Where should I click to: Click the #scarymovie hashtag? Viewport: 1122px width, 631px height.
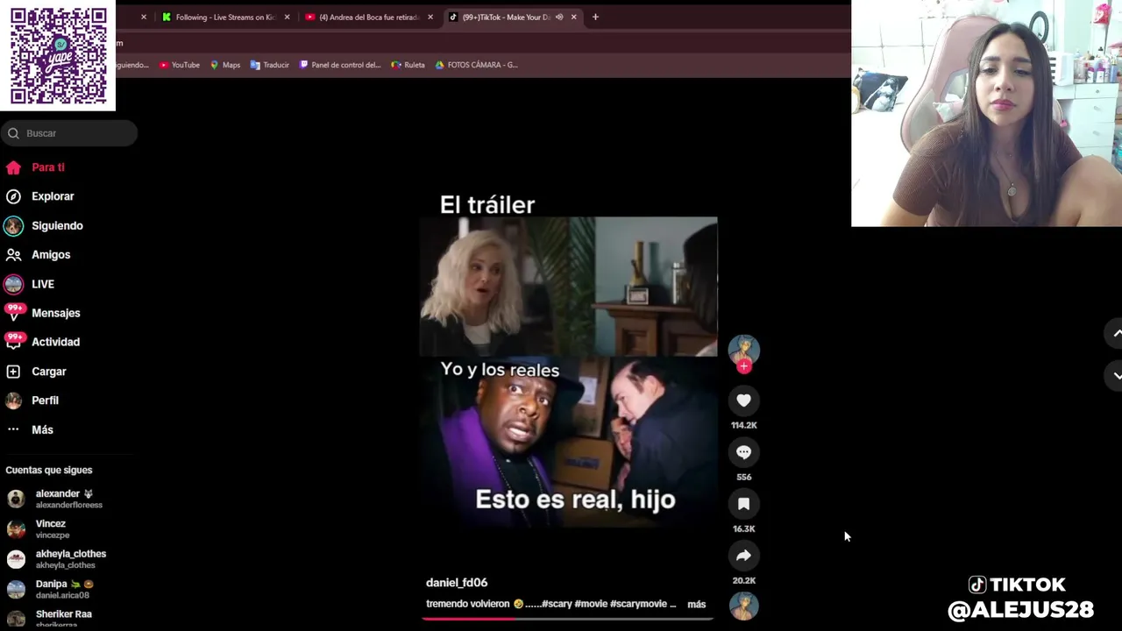point(638,604)
